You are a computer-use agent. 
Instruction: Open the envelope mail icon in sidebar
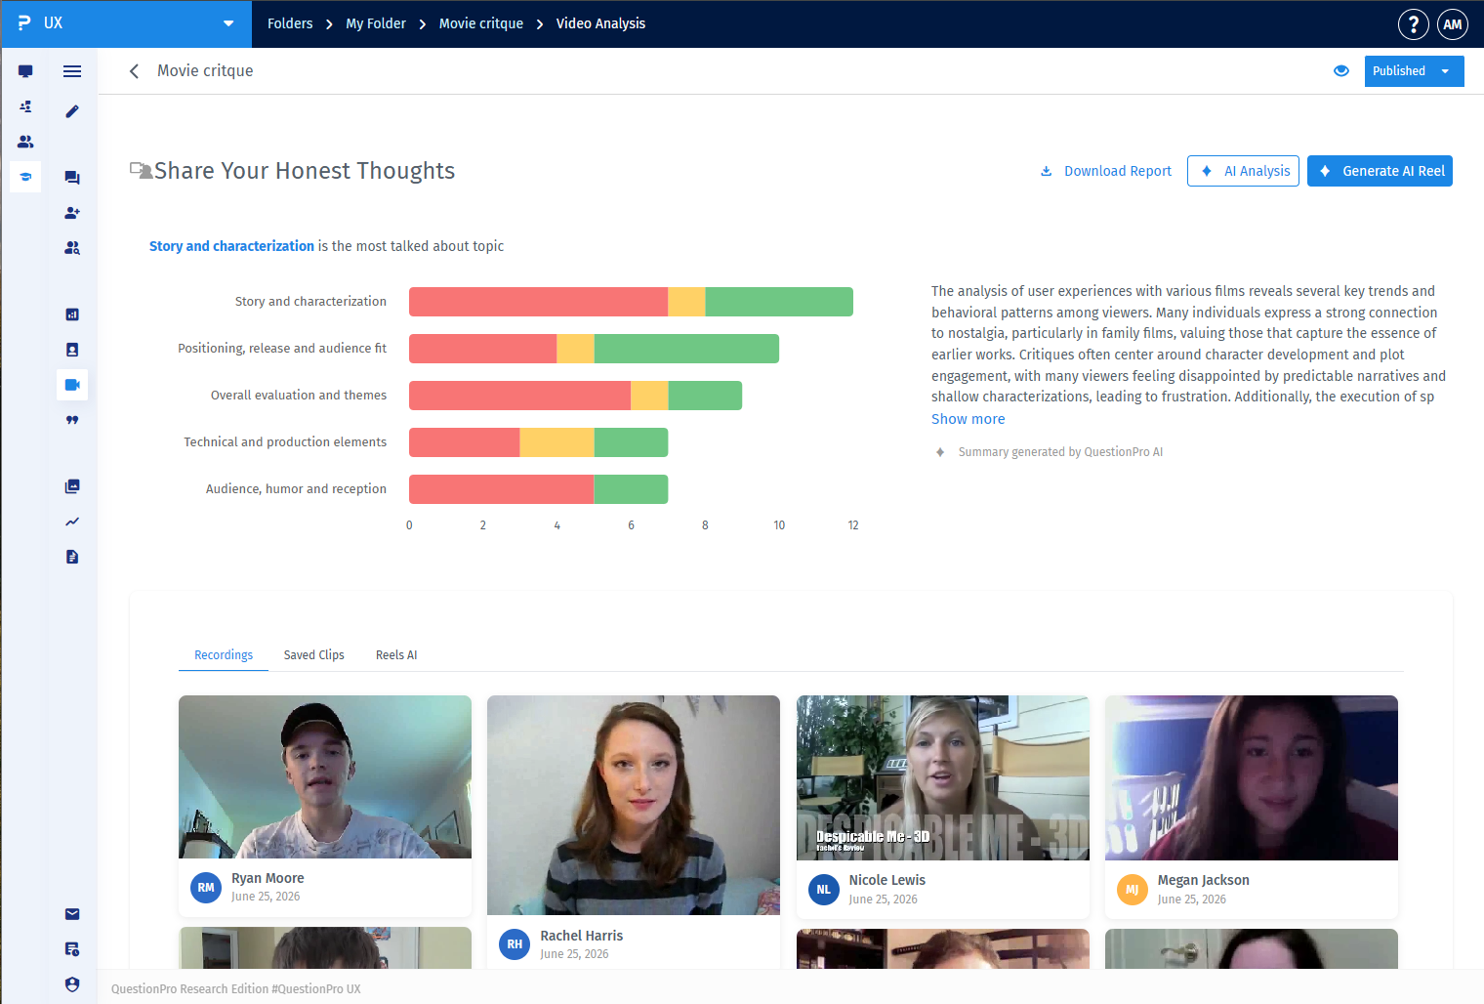coord(72,914)
